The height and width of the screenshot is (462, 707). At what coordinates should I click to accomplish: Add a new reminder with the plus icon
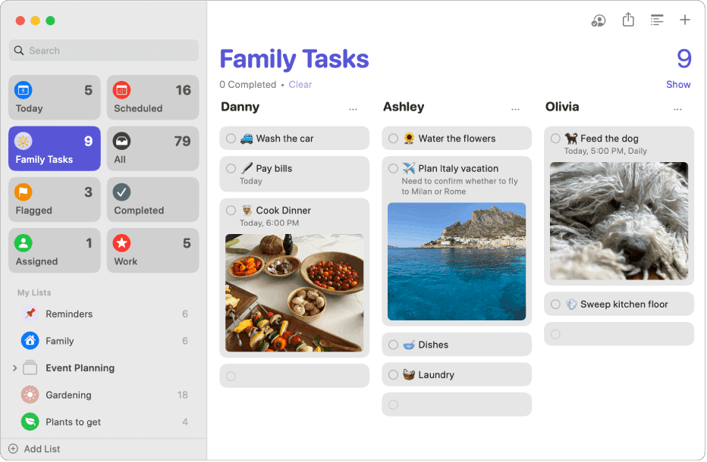coord(685,20)
